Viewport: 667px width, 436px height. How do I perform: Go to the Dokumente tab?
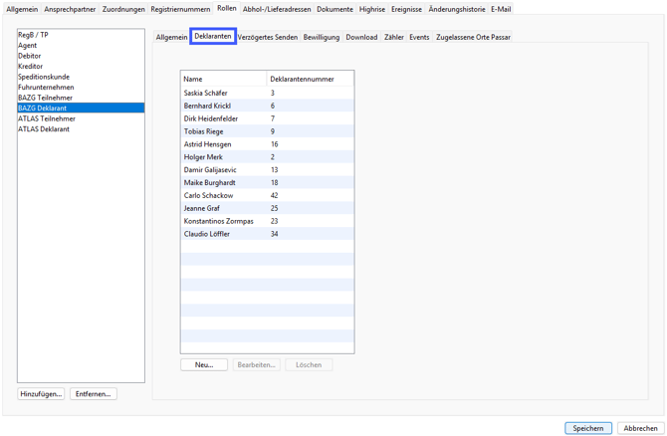(x=334, y=9)
